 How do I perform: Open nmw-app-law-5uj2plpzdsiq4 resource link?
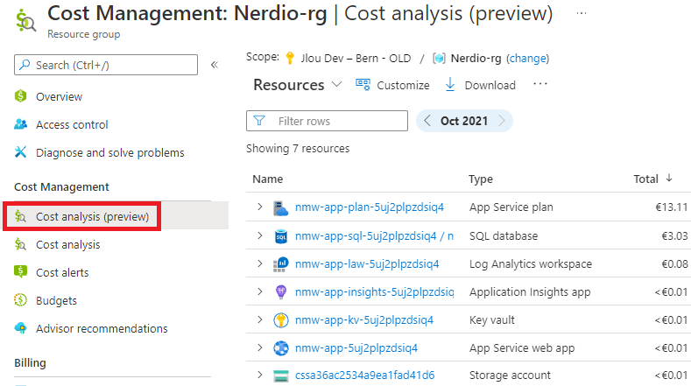pyautogui.click(x=367, y=264)
